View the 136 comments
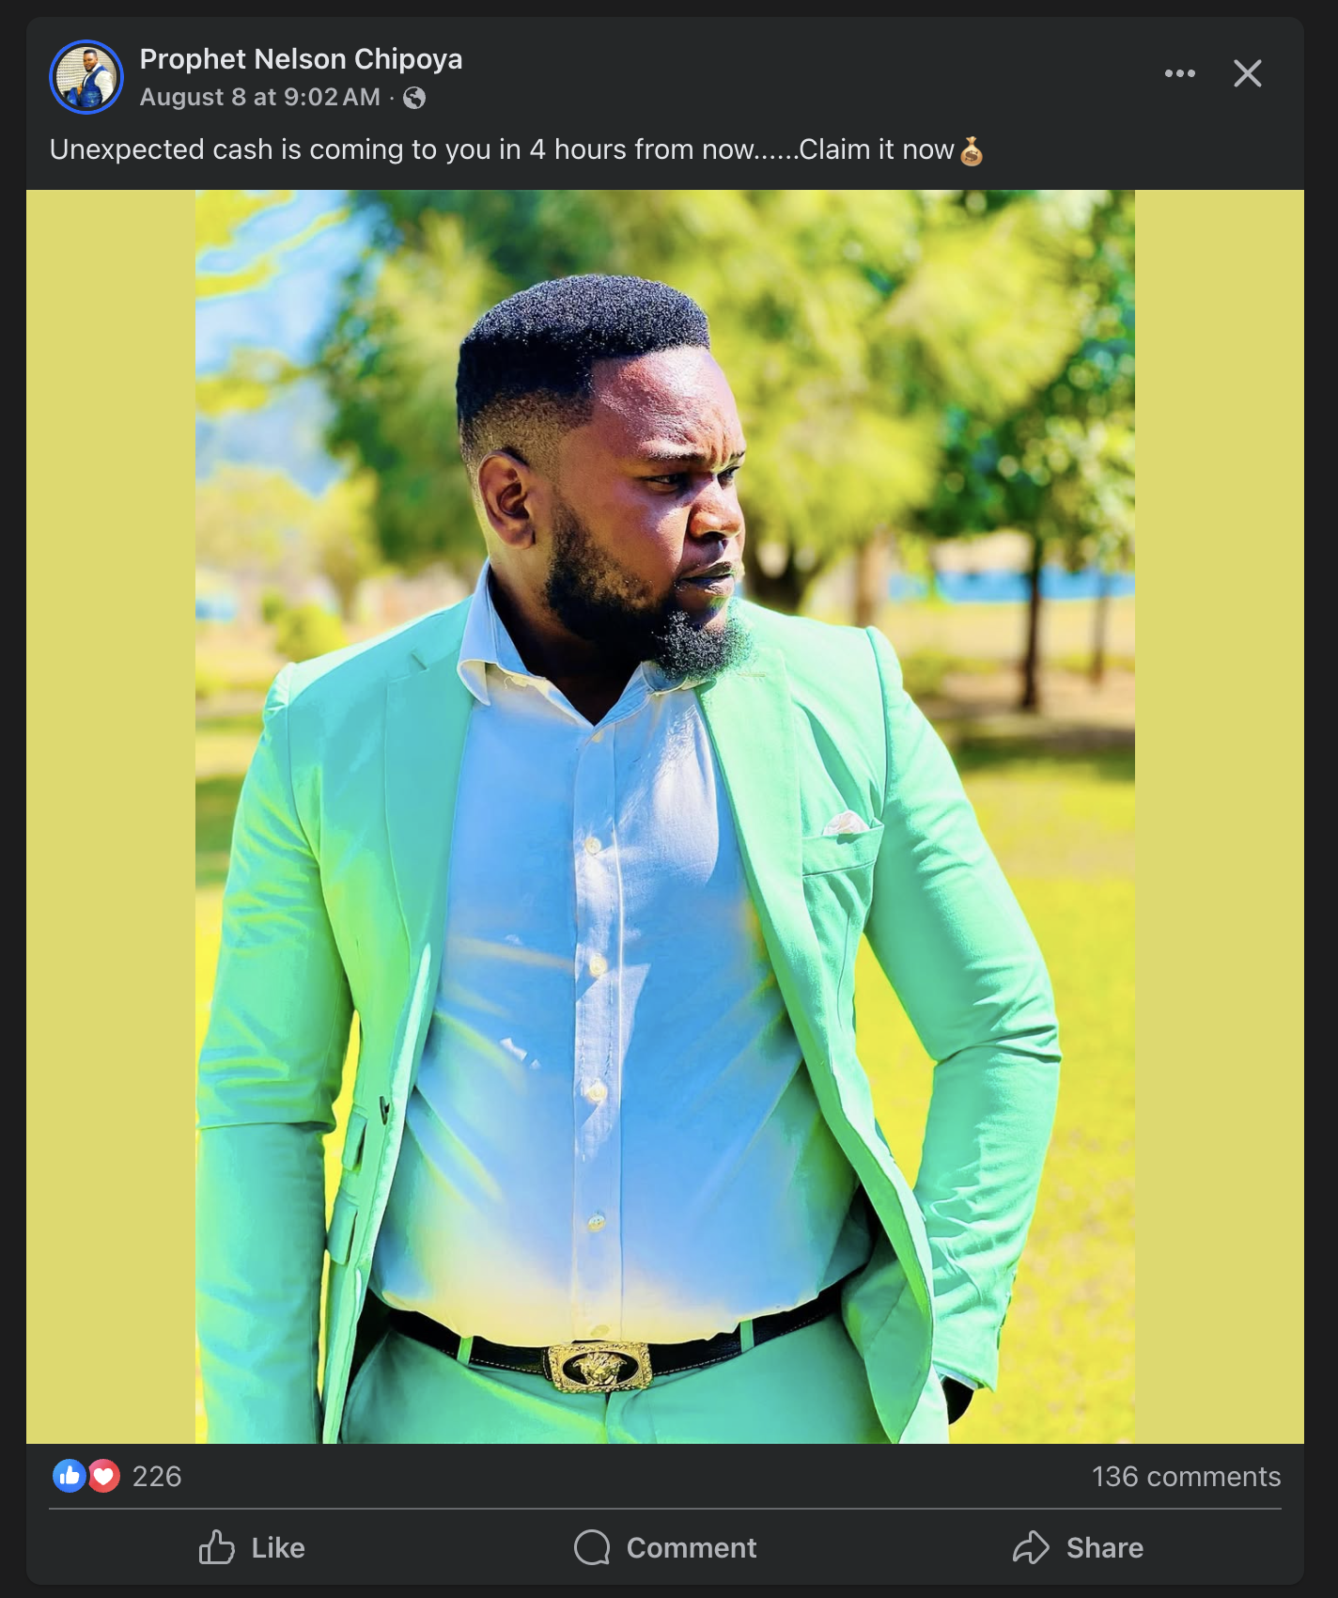1338x1598 pixels. (x=1186, y=1476)
